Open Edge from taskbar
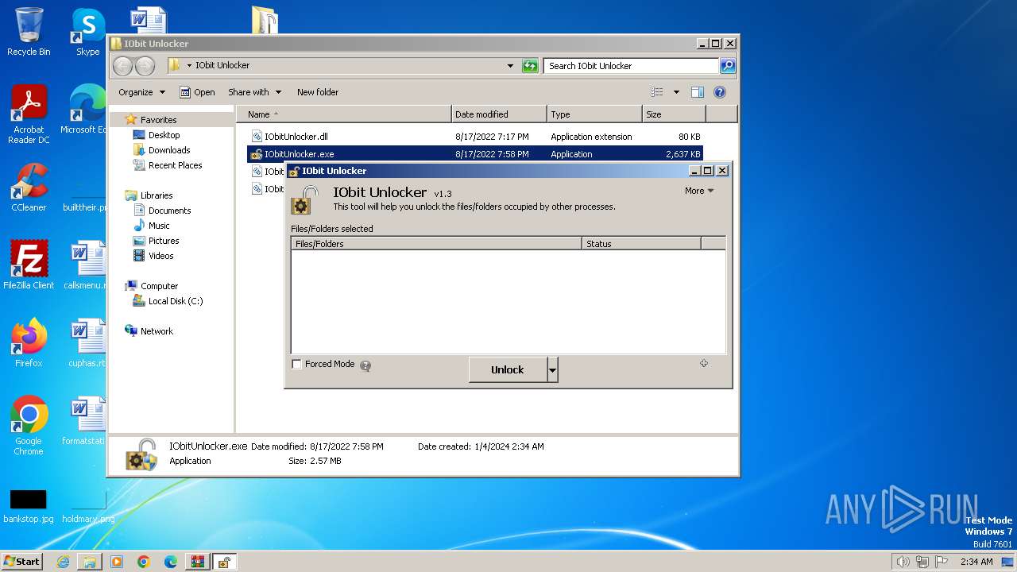 click(x=170, y=562)
